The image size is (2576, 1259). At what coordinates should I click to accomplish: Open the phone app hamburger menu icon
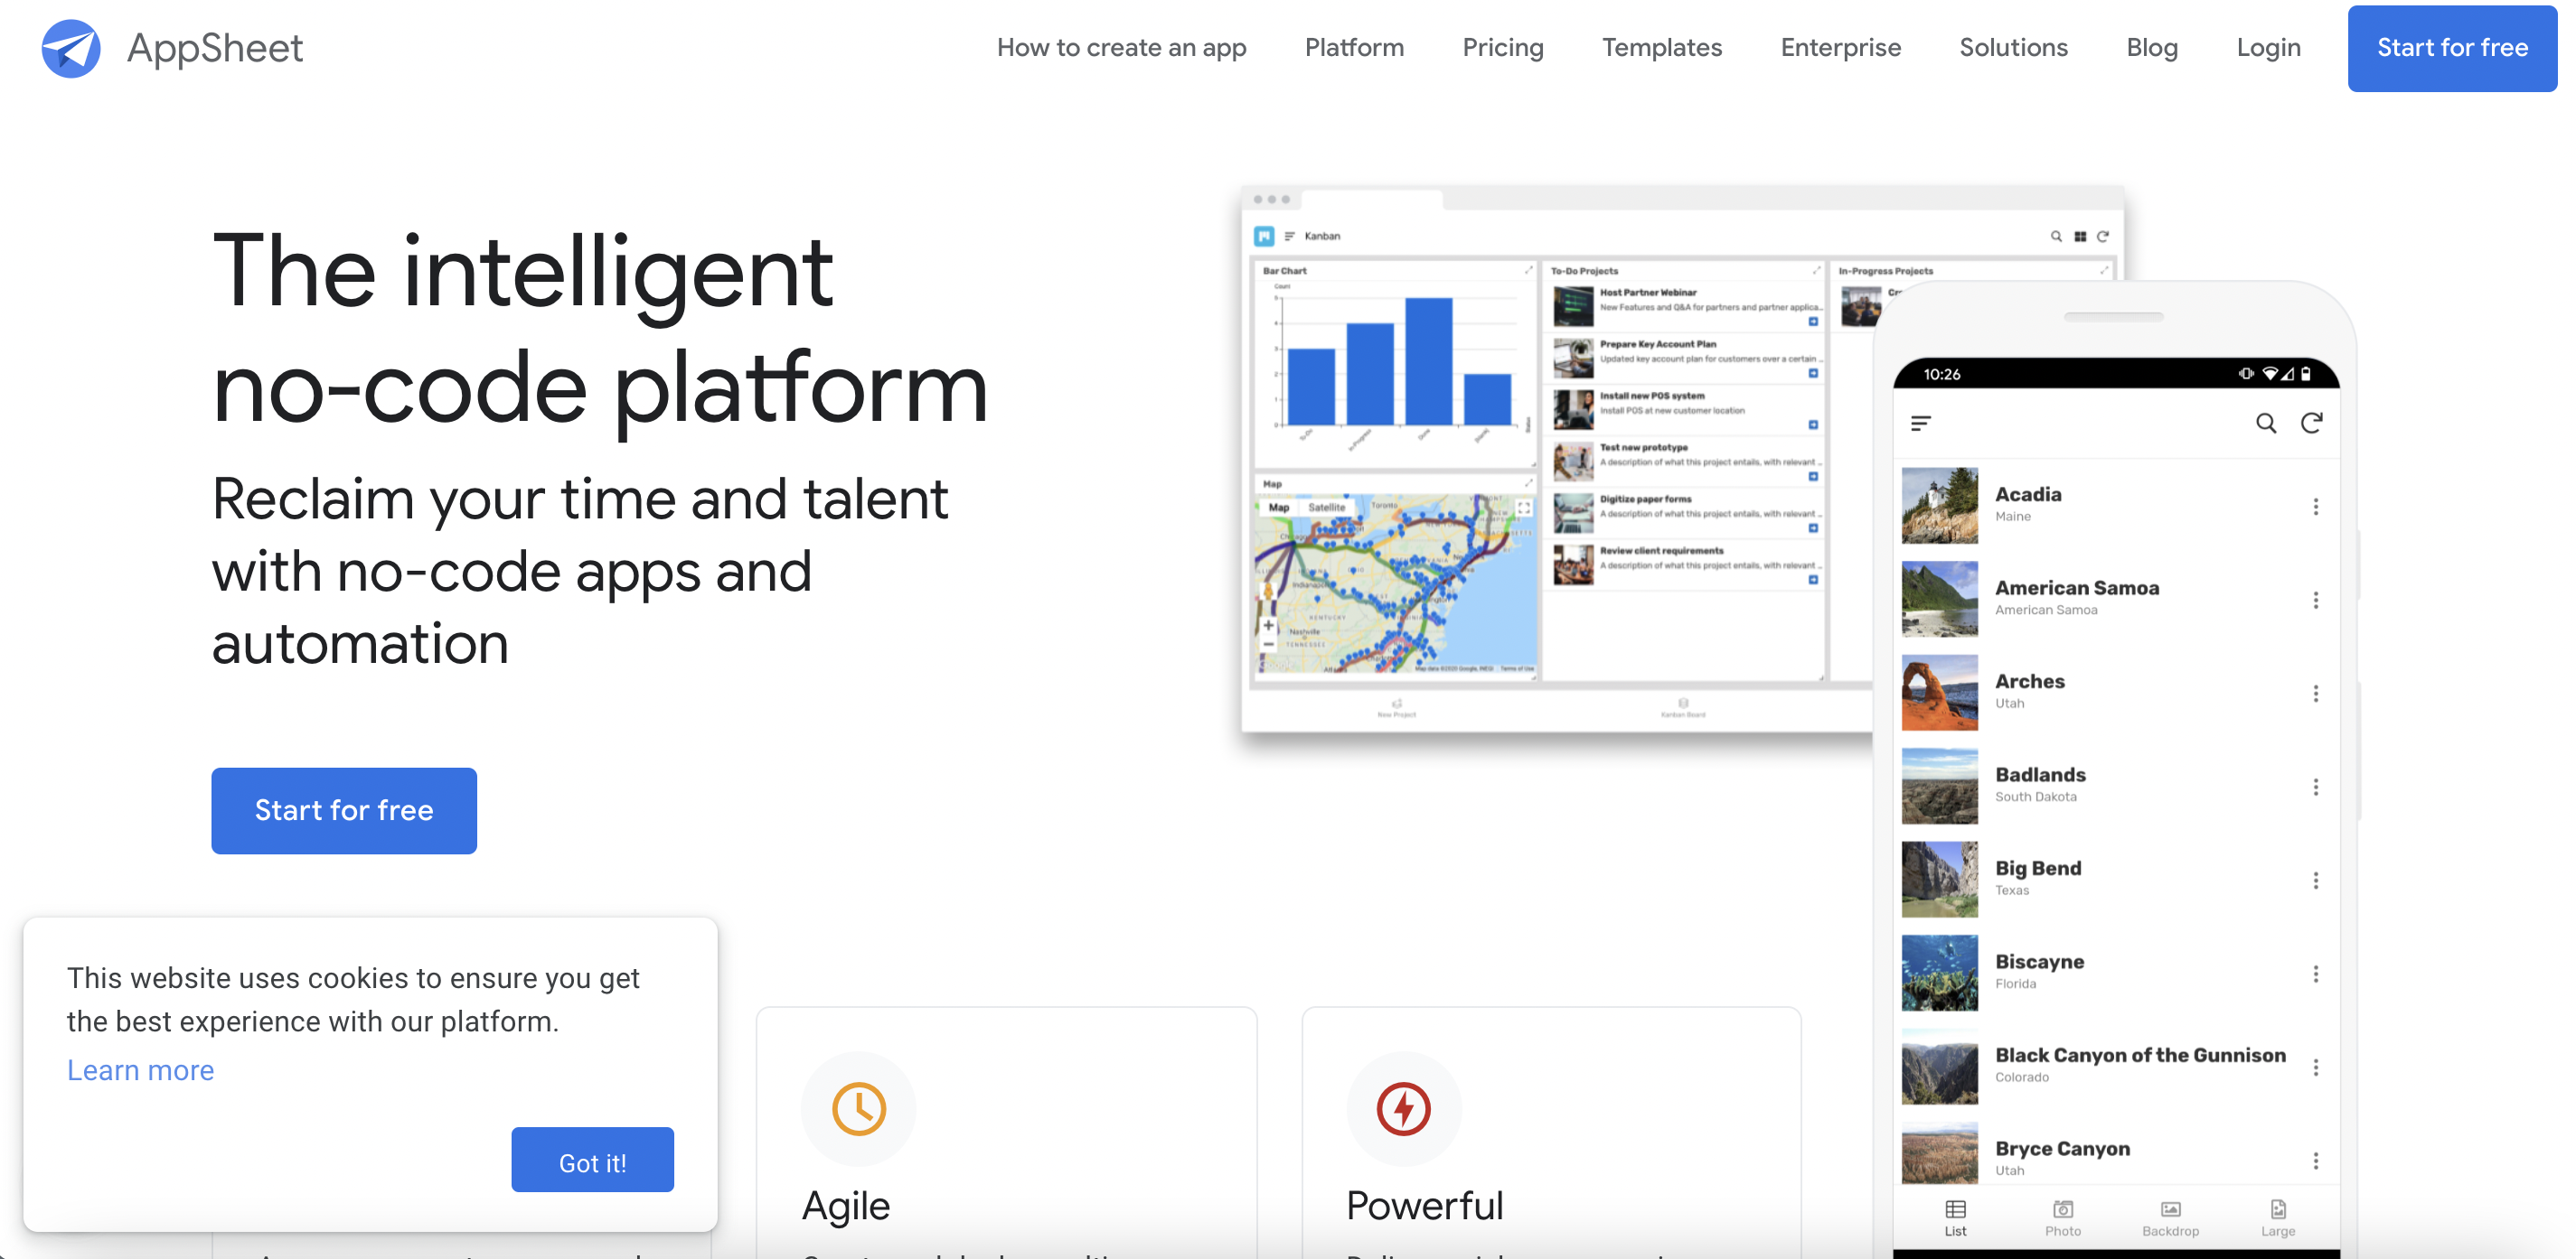point(1920,424)
